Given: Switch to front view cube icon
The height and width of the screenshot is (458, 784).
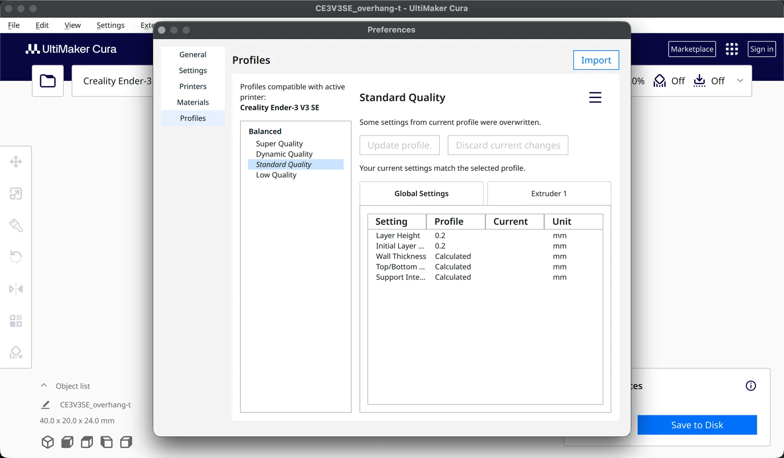Looking at the screenshot, I should 67,442.
